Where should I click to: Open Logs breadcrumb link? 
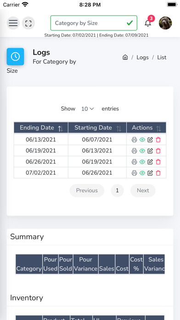(x=142, y=57)
